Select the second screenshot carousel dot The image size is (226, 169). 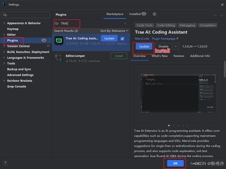click(x=173, y=125)
